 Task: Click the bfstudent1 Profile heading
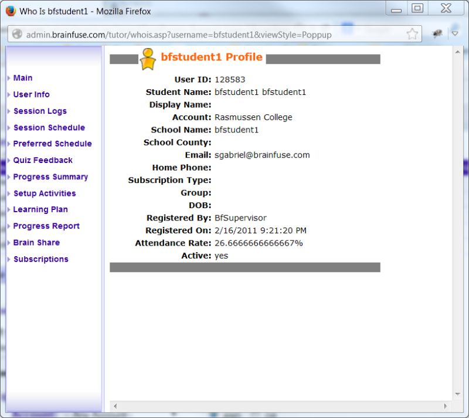pyautogui.click(x=212, y=57)
